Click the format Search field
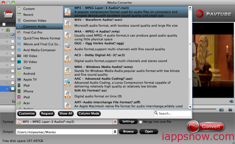 [x=173, y=113]
